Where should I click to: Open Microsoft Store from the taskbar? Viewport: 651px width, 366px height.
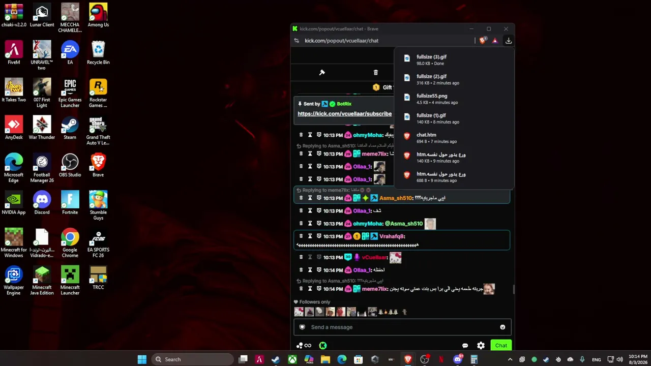point(358,359)
